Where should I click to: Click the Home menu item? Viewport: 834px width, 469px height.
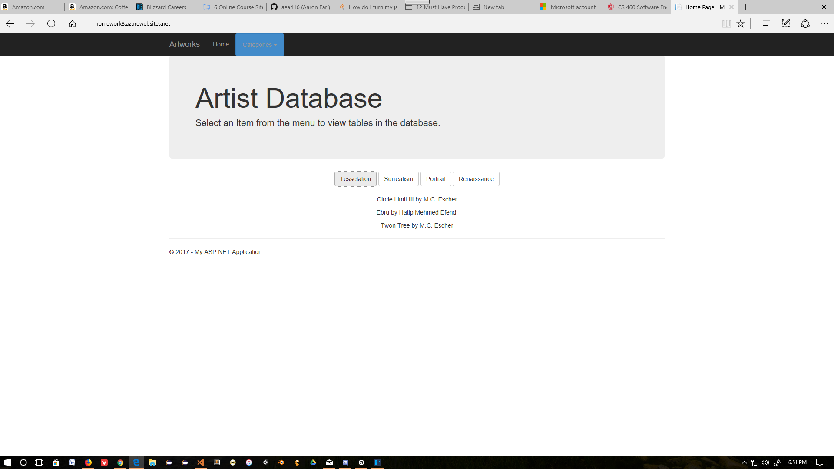(x=221, y=44)
